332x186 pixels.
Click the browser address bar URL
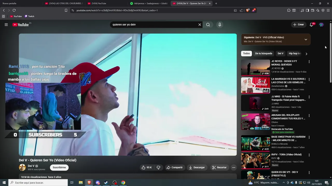point(117,10)
